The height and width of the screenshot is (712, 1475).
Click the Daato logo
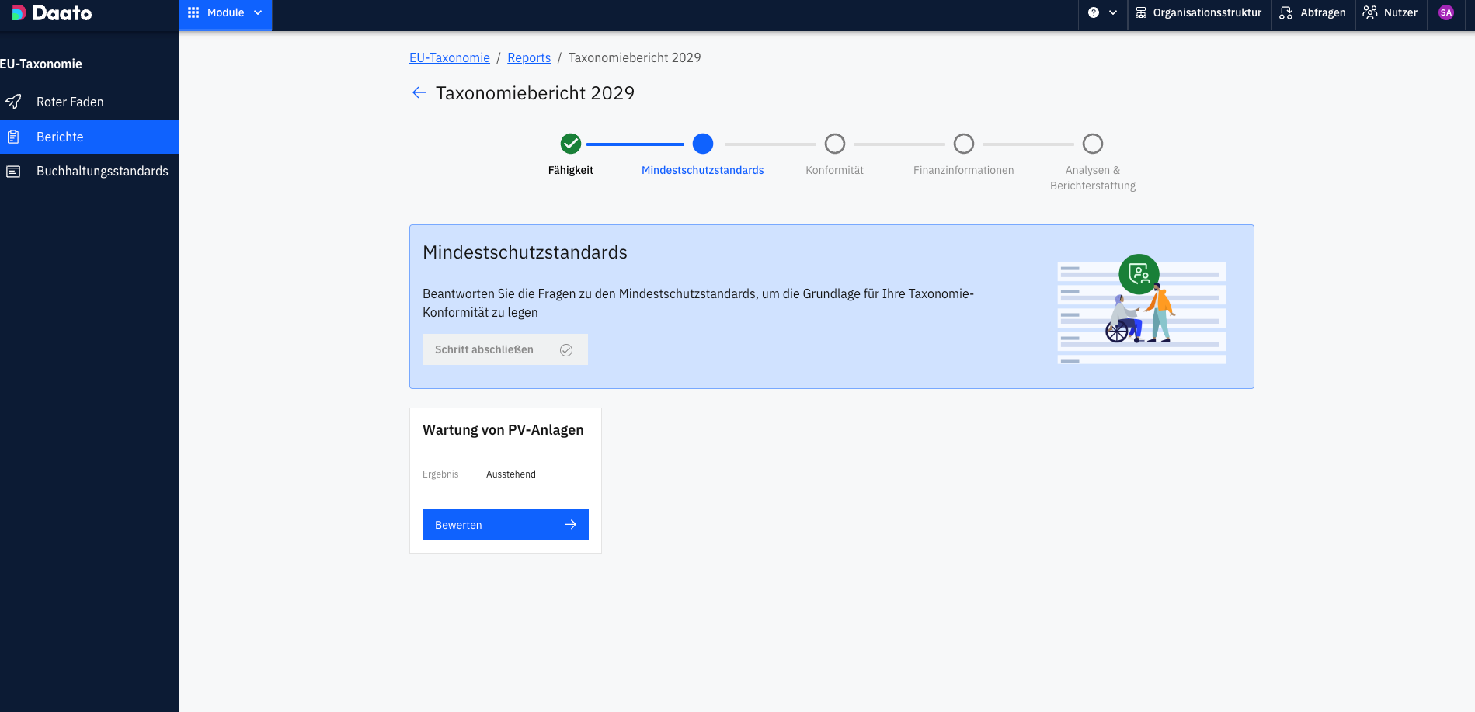click(x=52, y=13)
